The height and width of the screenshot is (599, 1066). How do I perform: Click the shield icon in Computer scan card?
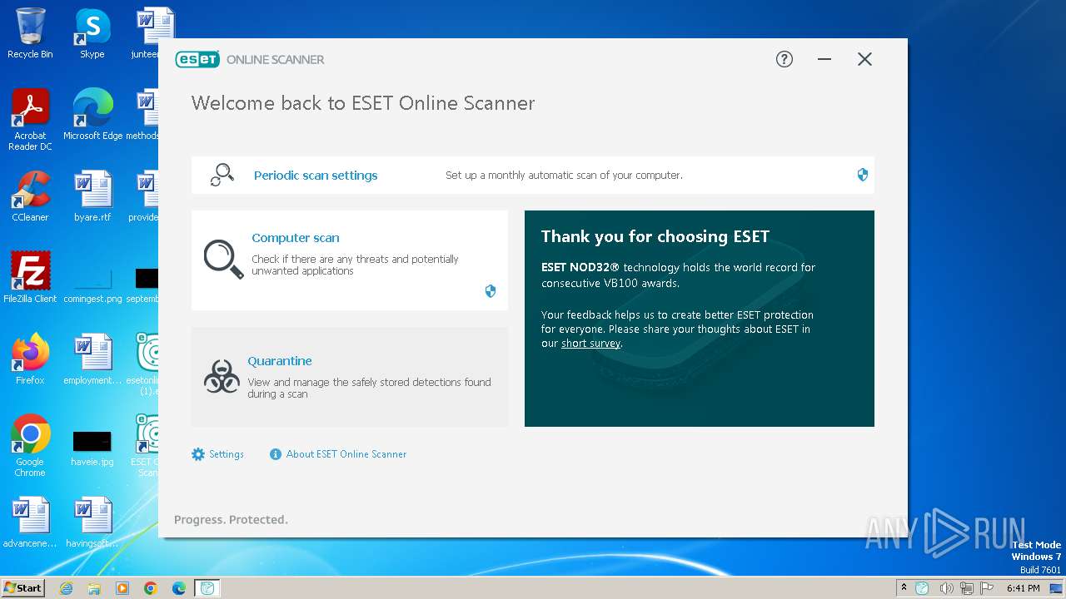tap(491, 291)
